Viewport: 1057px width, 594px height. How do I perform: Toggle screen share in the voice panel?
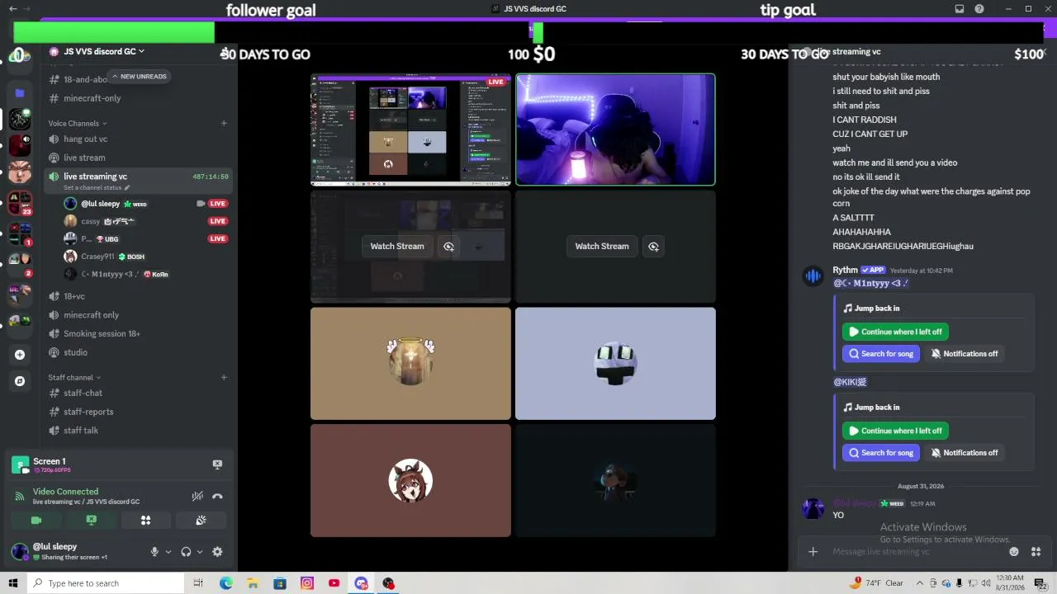pyautogui.click(x=92, y=520)
